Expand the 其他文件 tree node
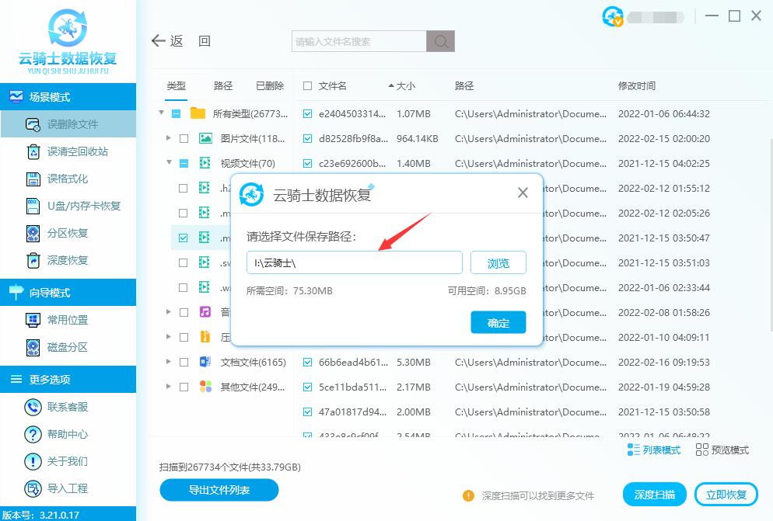773x521 pixels. tap(169, 386)
